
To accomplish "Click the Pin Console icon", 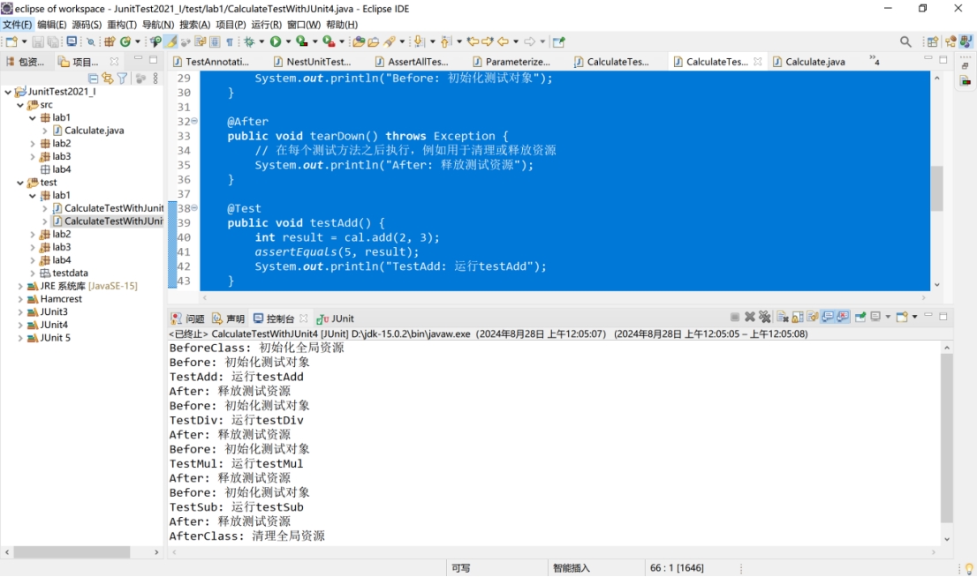I will click(860, 318).
